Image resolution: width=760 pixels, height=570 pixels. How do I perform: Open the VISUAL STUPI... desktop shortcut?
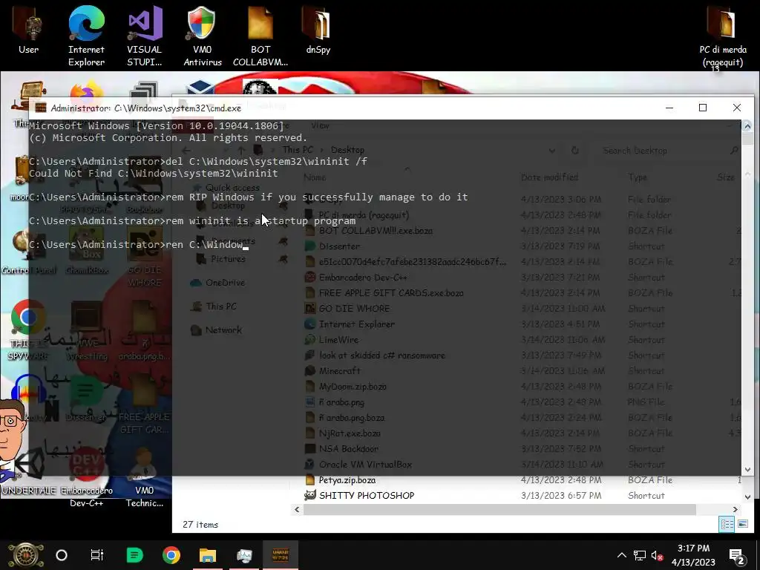(x=145, y=35)
